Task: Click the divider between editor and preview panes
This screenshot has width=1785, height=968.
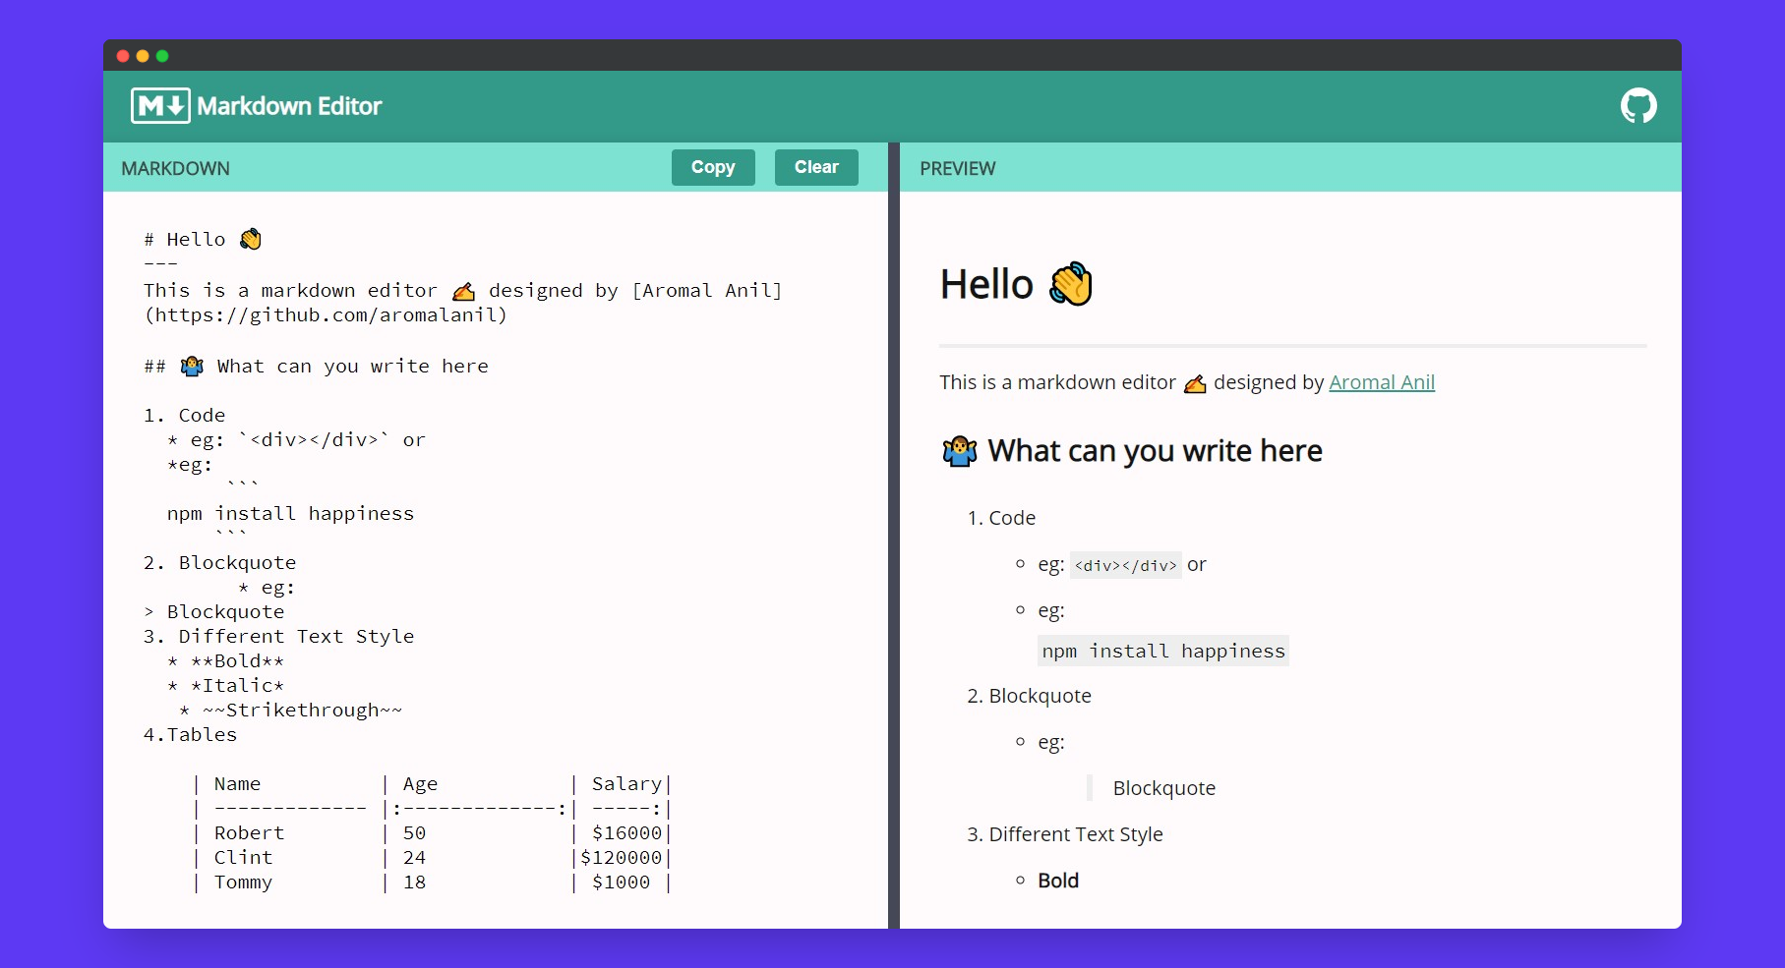Action: point(893,541)
